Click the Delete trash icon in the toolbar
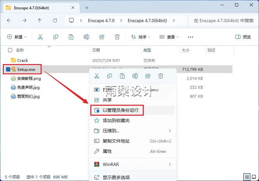 [117, 37]
